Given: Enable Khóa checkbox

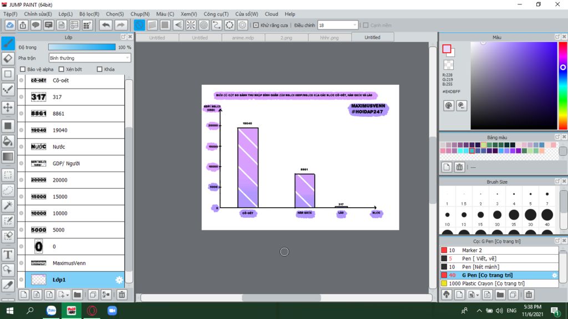Looking at the screenshot, I should point(100,69).
